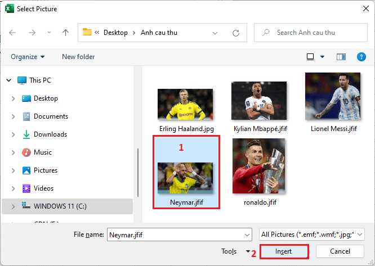Click the Insert button
This screenshot has height=266, width=375.
pyautogui.click(x=284, y=251)
